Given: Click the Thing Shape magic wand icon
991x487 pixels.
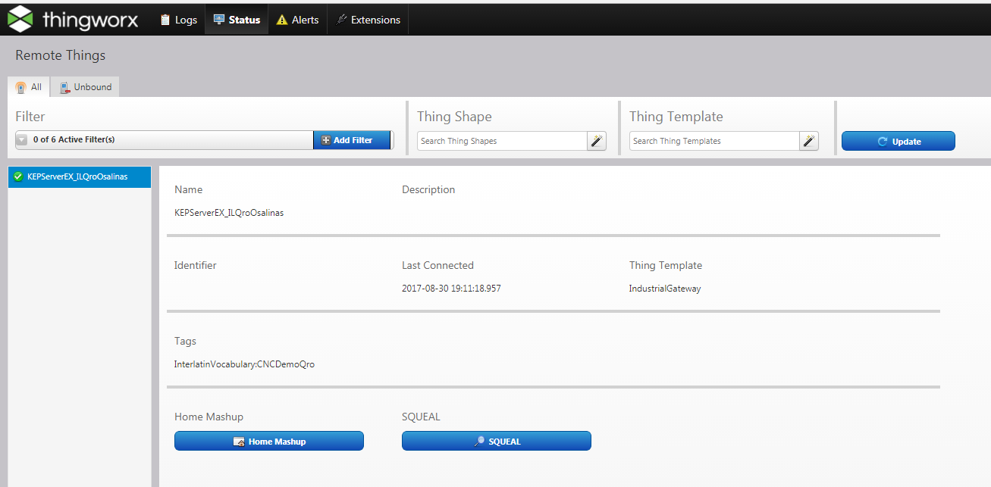Looking at the screenshot, I should 597,141.
